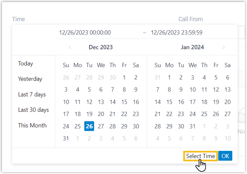Select December 25 in the calendar
This screenshot has height=174, width=247.
77,126
